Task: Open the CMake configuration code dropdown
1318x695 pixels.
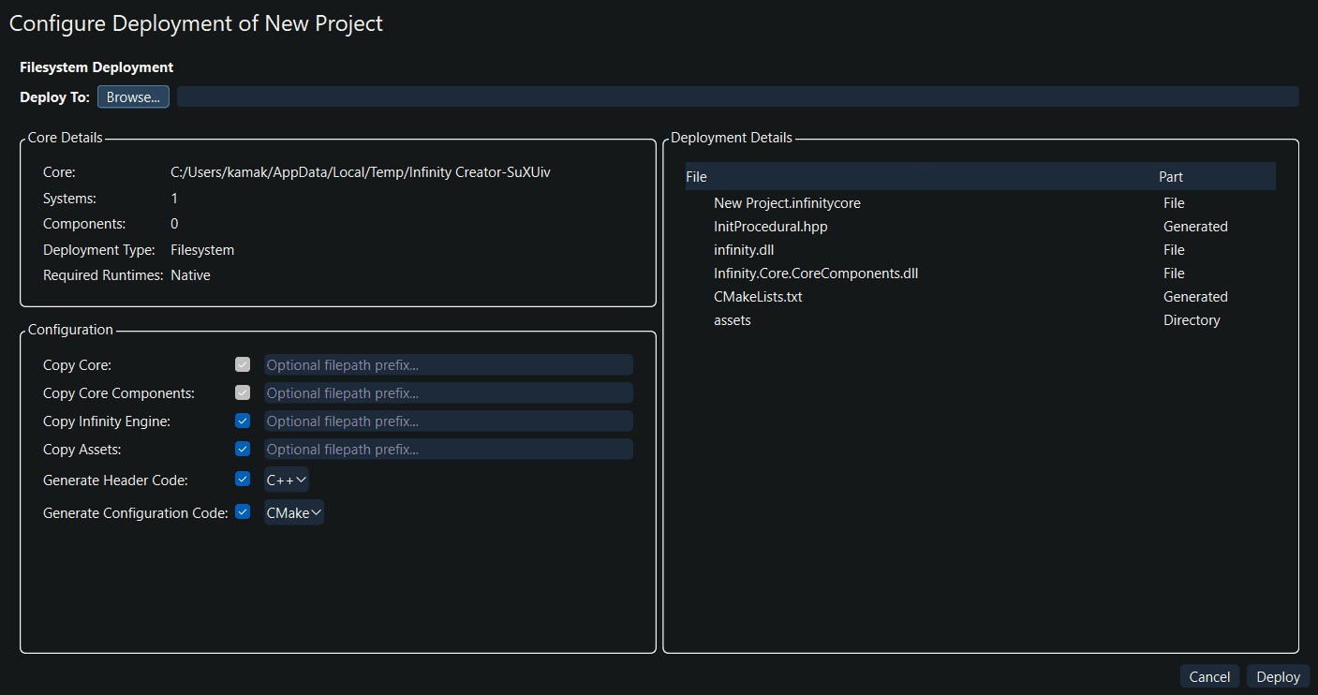Action: click(293, 512)
